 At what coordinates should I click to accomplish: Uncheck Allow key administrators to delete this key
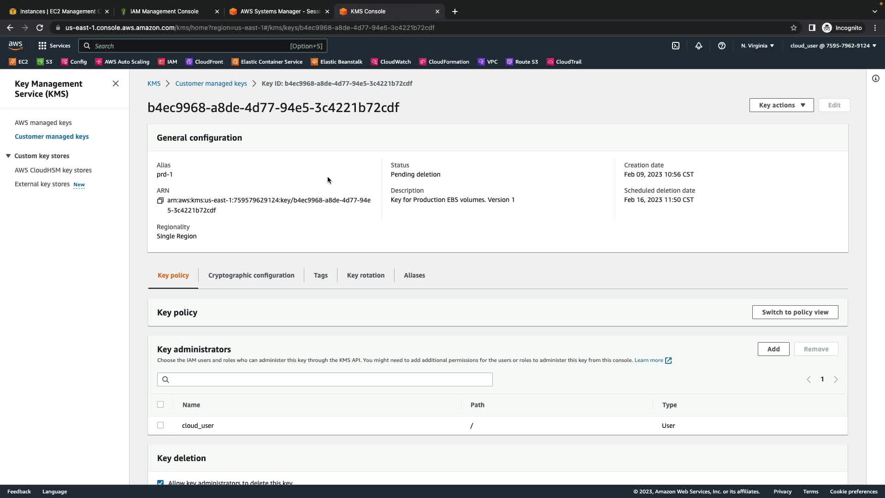(x=160, y=483)
